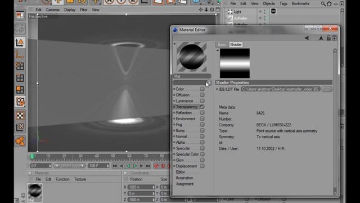Click the layout icon at top of left toolbar

pyautogui.click(x=20, y=15)
